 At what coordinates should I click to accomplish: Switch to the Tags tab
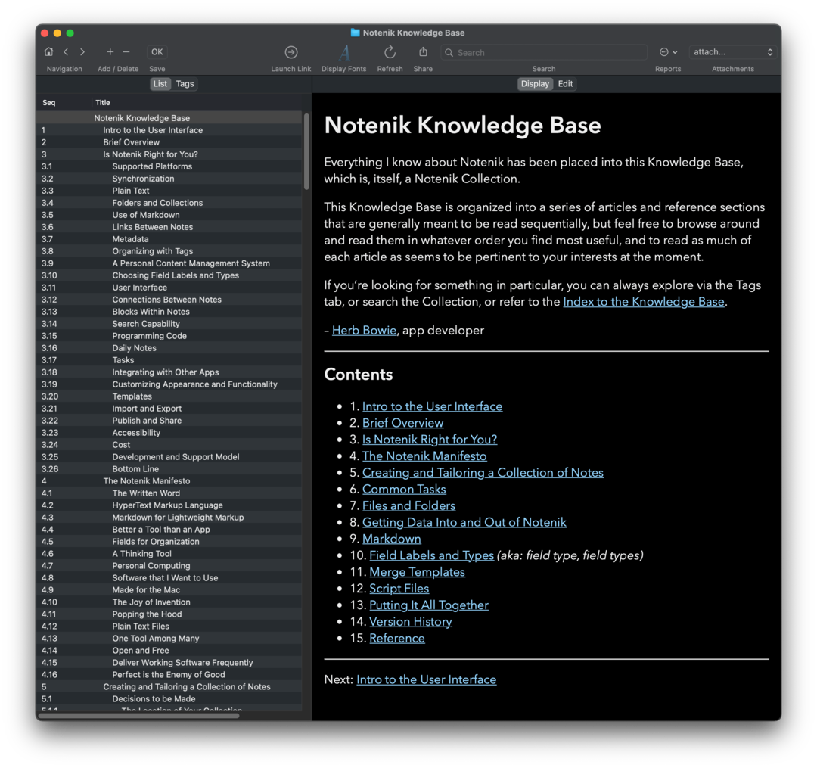coord(185,83)
